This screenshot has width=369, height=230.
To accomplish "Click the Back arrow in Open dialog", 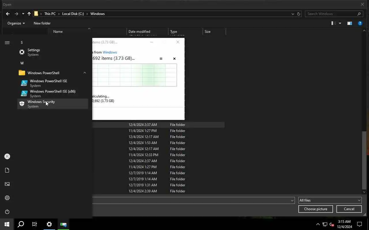I will click(8, 14).
